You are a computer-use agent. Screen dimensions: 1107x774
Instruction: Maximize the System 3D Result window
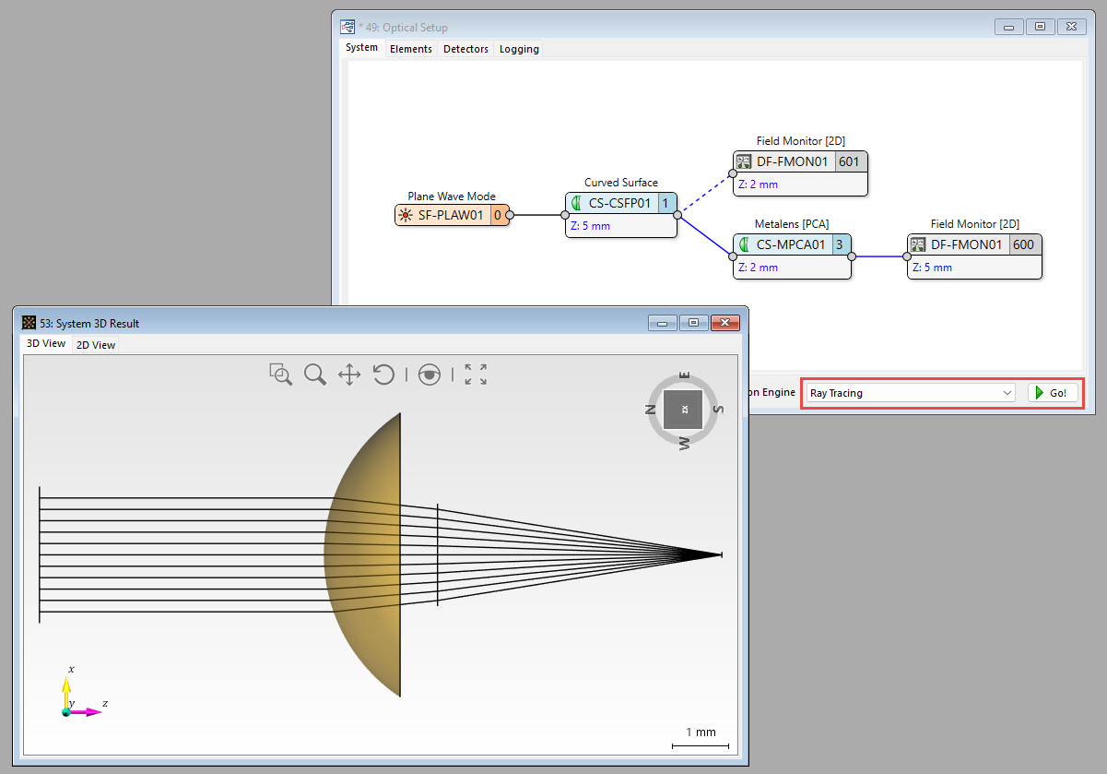point(695,323)
